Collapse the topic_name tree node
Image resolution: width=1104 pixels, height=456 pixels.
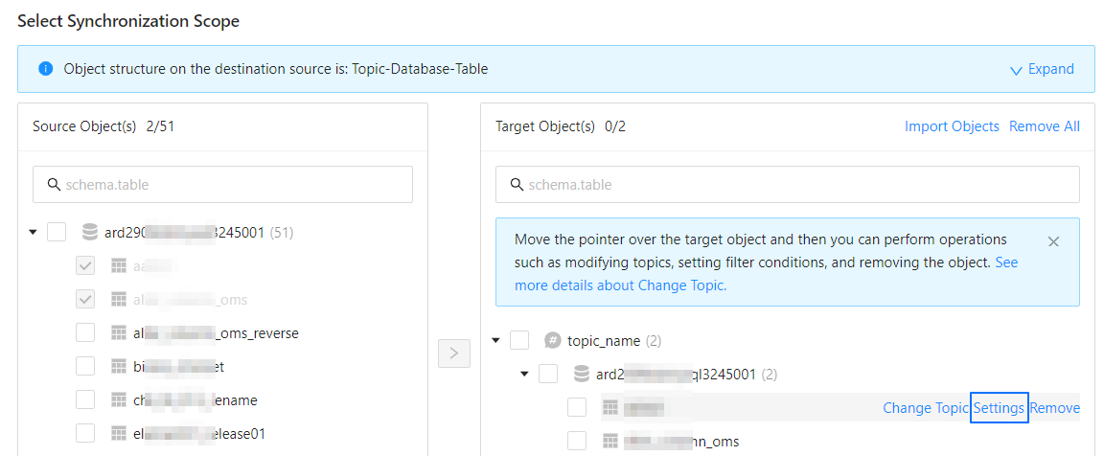(495, 340)
